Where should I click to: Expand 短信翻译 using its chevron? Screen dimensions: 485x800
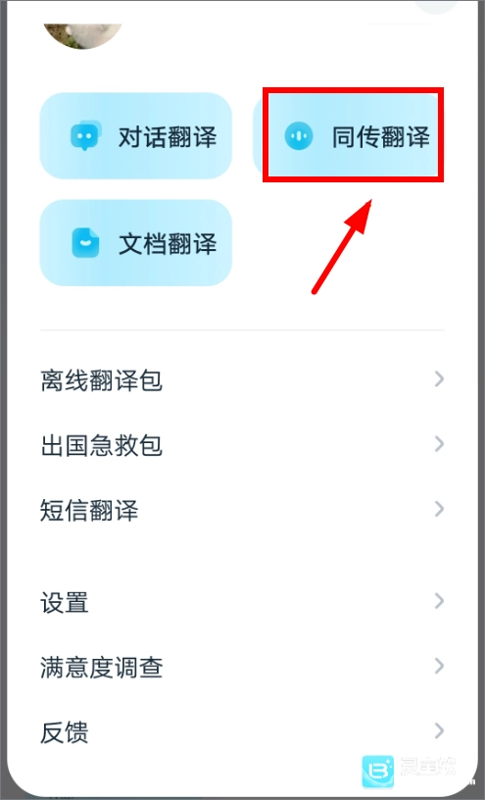439,509
